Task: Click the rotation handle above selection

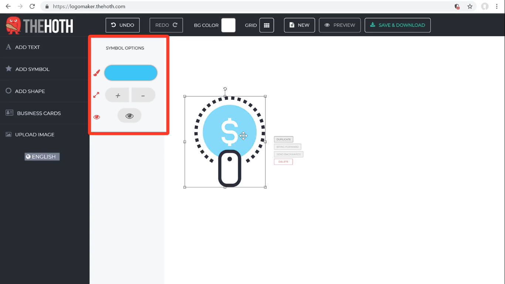Action: [x=225, y=89]
